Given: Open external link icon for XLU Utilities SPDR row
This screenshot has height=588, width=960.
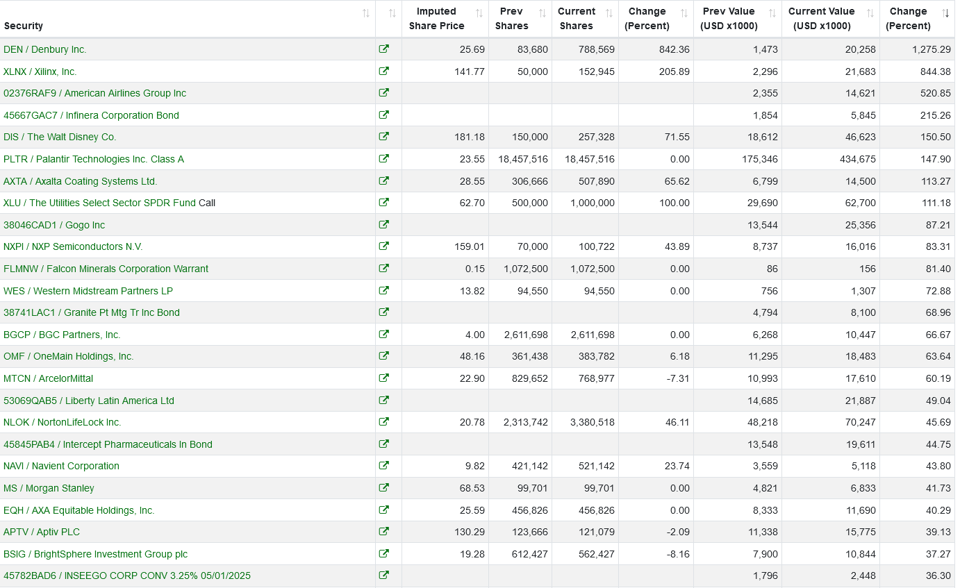Looking at the screenshot, I should [x=384, y=203].
